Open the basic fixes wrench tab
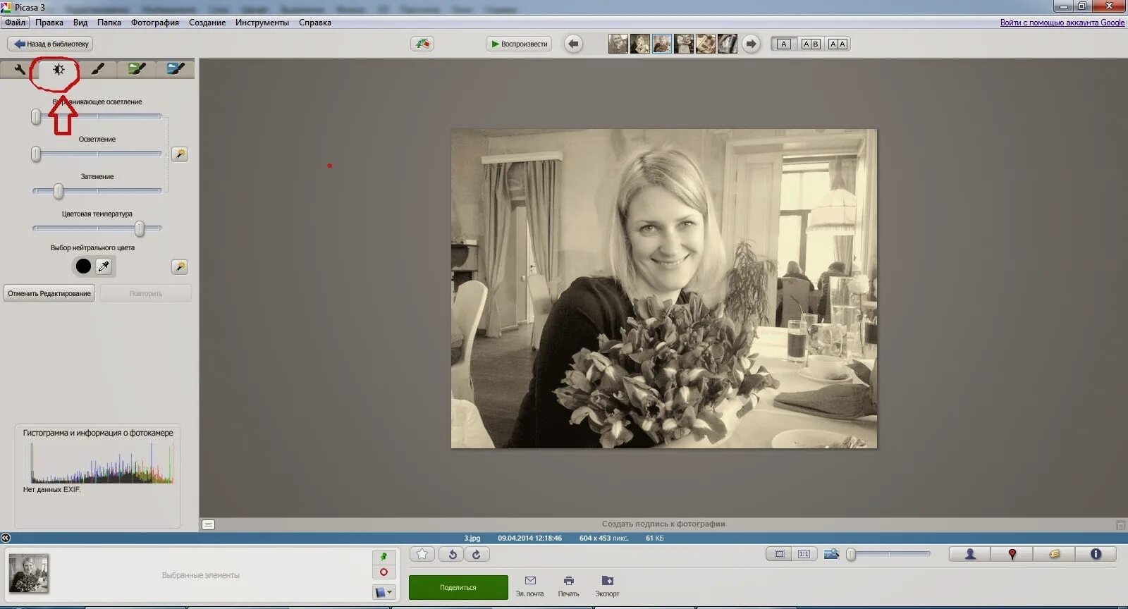The height and width of the screenshot is (609, 1128). click(x=19, y=69)
